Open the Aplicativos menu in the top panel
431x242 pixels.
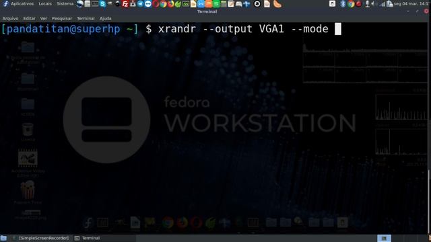(22, 3)
